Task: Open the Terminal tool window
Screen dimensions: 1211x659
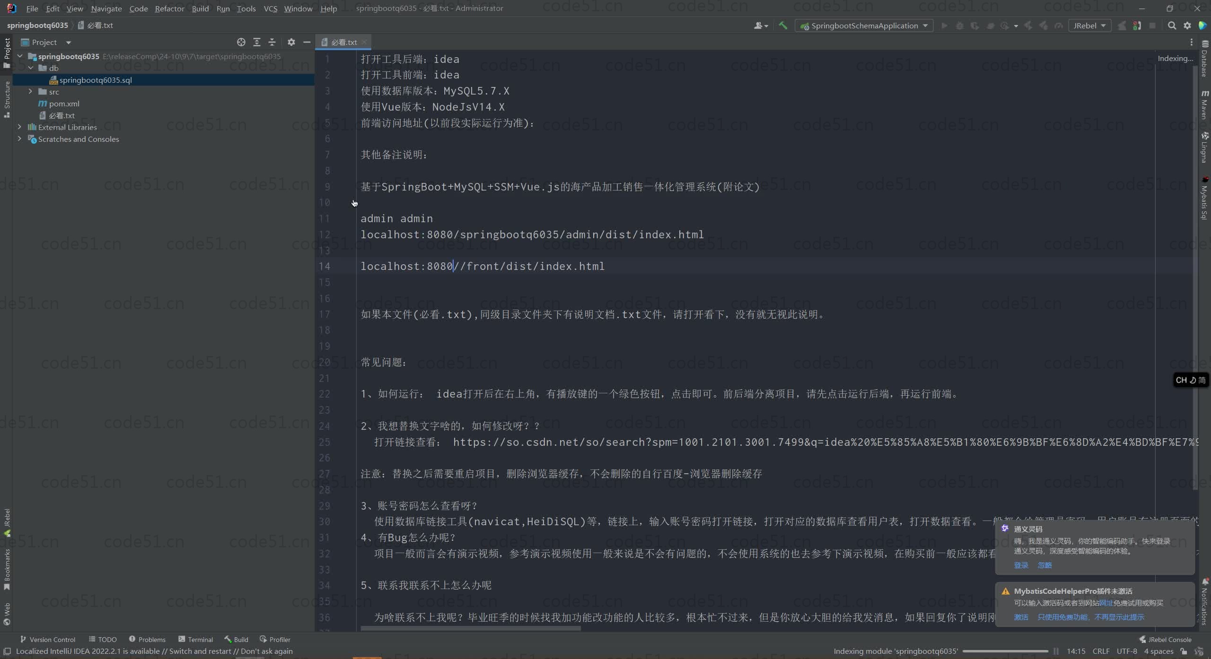Action: [x=195, y=639]
